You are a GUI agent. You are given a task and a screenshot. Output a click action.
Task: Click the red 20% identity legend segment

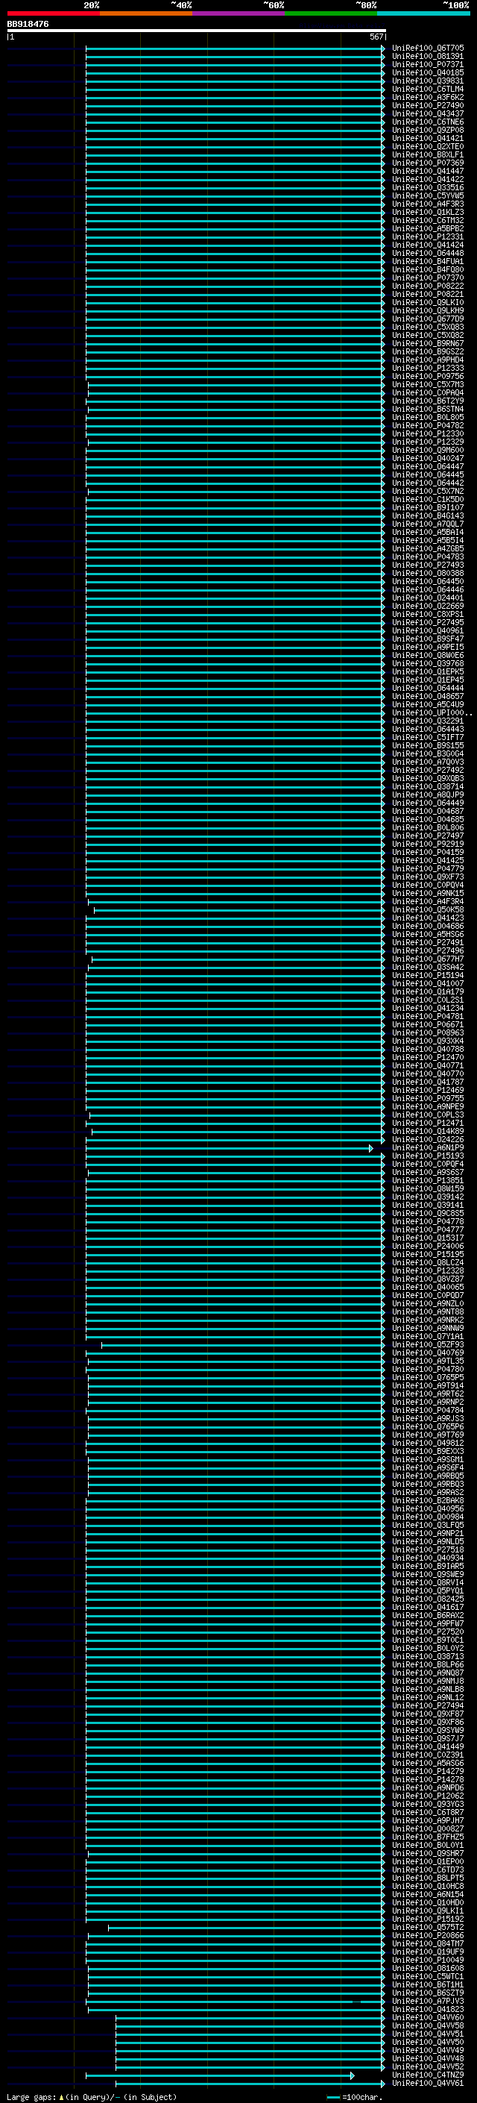(x=53, y=13)
